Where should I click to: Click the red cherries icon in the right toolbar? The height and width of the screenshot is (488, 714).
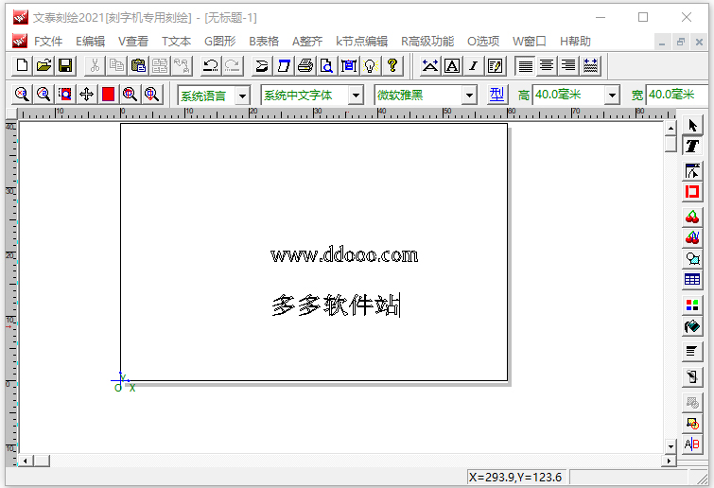click(692, 218)
